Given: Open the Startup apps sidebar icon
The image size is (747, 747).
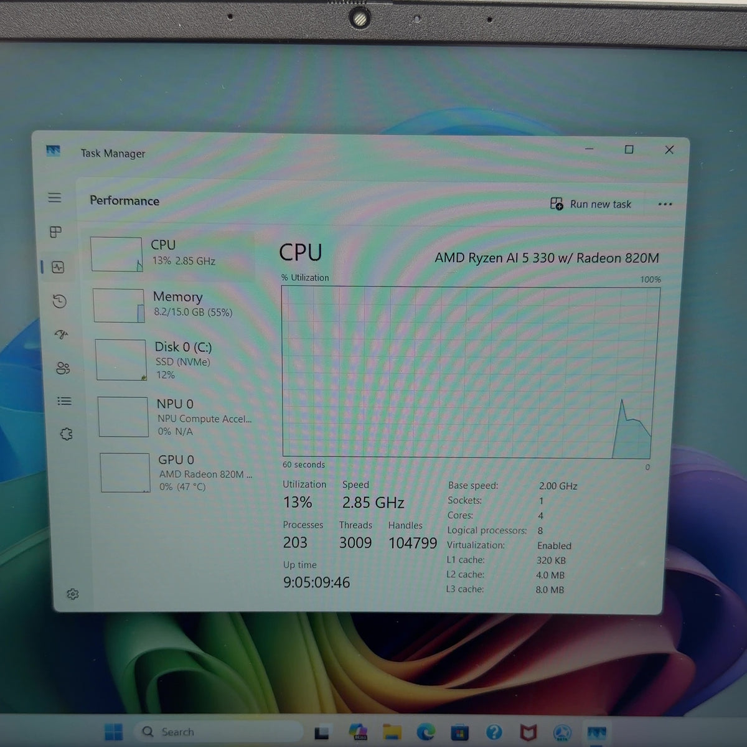Looking at the screenshot, I should [61, 335].
